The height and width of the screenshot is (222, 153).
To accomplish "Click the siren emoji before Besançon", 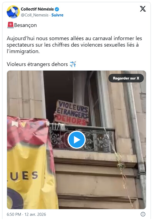I will [x=10, y=25].
